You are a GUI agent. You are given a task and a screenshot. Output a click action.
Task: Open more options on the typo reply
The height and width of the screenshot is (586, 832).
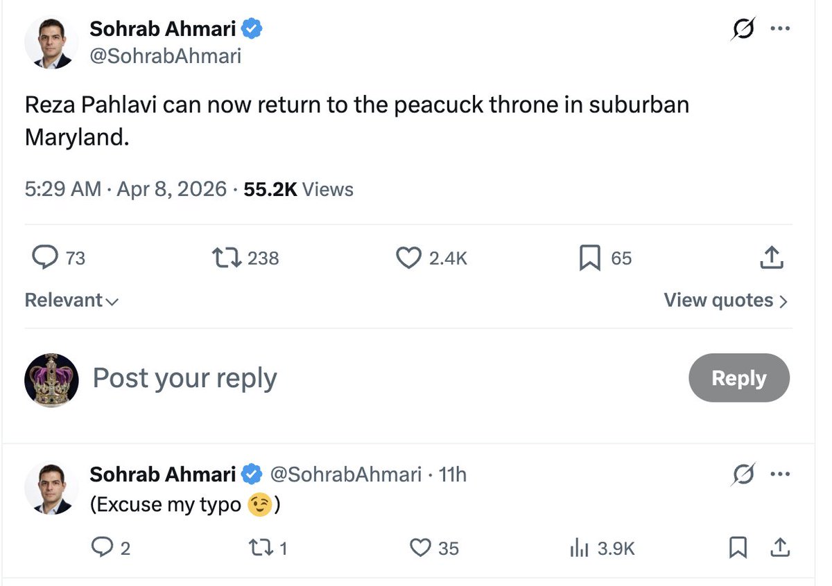780,474
